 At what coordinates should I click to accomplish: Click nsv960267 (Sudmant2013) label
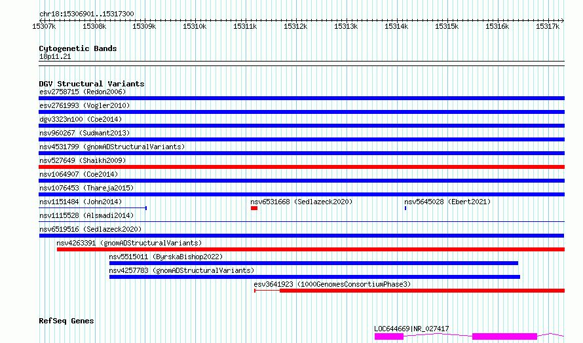click(x=85, y=133)
